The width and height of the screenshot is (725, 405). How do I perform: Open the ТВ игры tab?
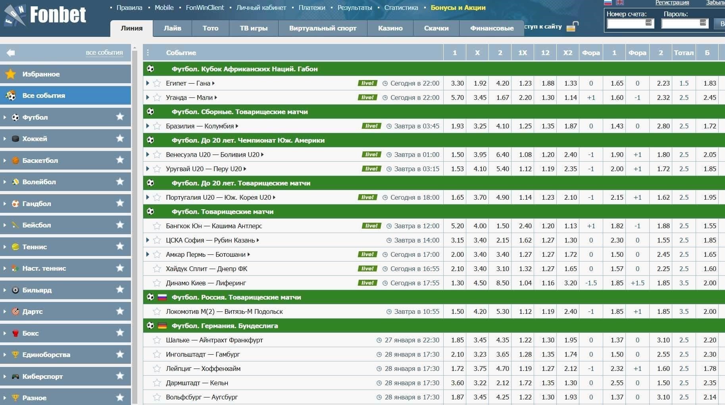pos(254,28)
